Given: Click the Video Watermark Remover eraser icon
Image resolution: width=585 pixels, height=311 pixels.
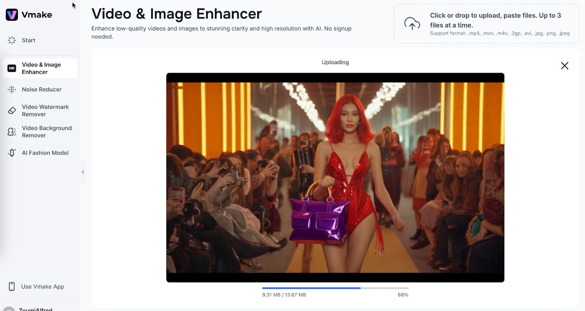Looking at the screenshot, I should coord(12,110).
